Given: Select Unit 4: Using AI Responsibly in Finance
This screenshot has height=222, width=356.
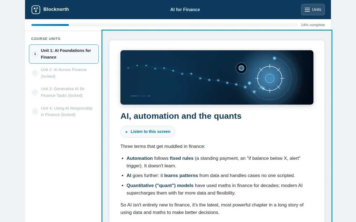Looking at the screenshot, I should click(x=64, y=111).
